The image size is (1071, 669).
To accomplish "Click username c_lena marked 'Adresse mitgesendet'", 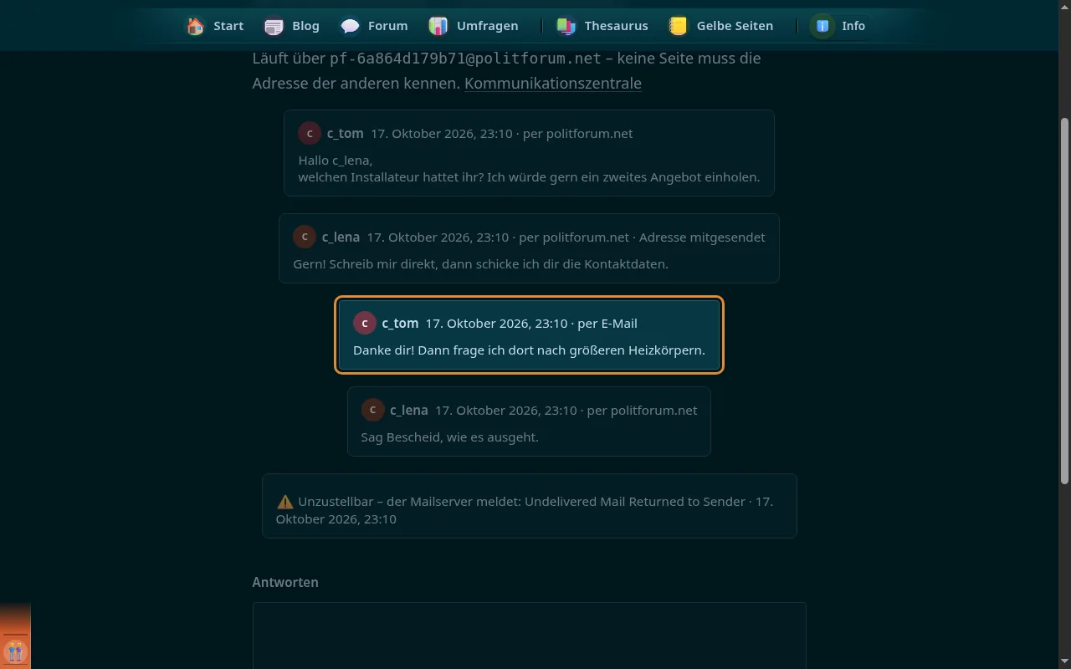I will point(341,237).
